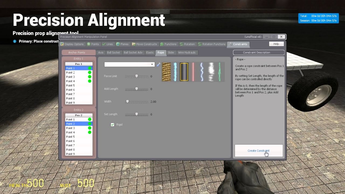Adjust the Width slider knob
The width and height of the screenshot is (345, 194).
pos(127,102)
